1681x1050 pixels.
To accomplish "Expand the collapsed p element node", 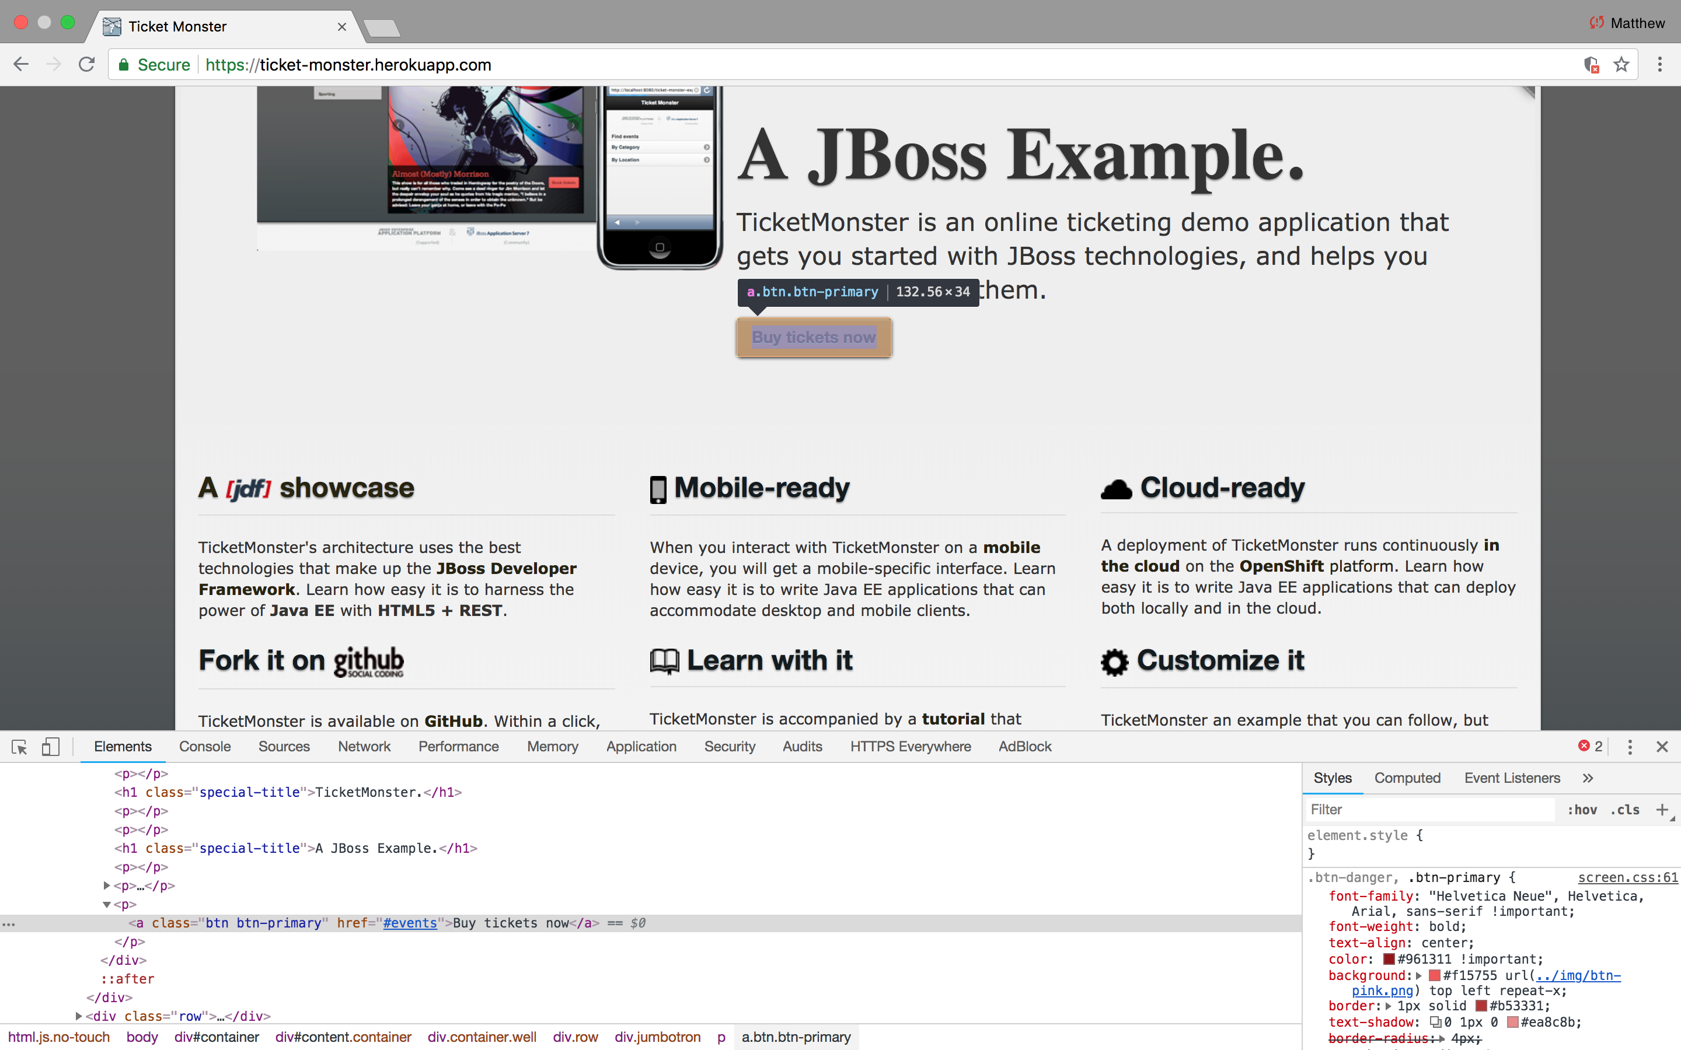I will click(x=106, y=885).
